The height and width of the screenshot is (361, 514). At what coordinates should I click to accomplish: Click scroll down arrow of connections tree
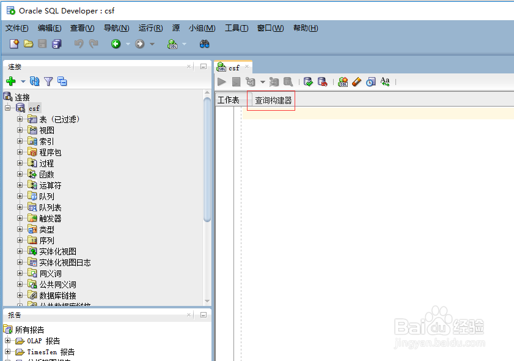(x=207, y=301)
